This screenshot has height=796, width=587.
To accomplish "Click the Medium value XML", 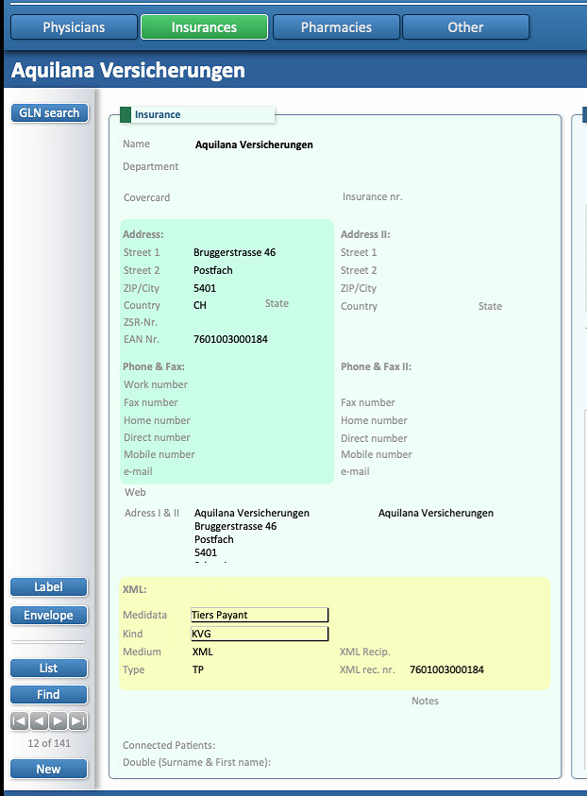I will click(203, 652).
